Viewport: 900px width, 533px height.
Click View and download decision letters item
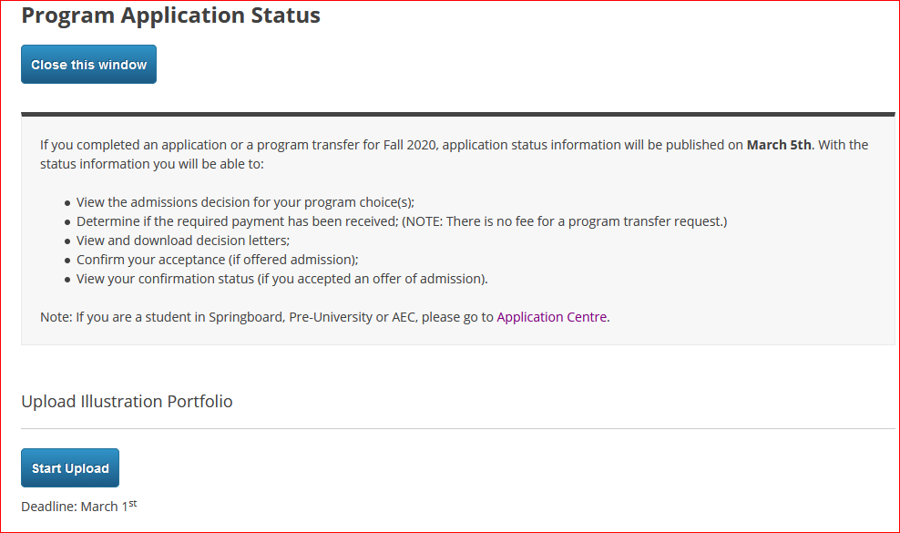click(x=183, y=241)
